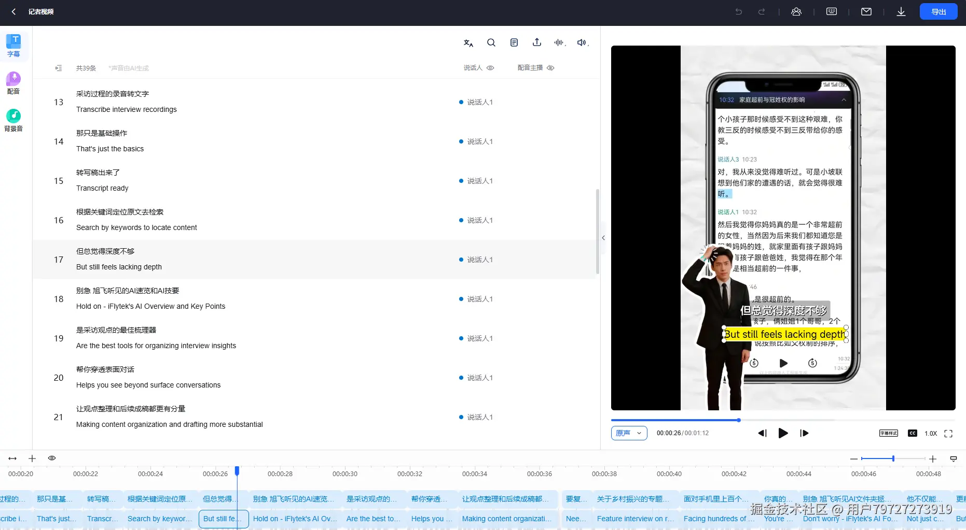Viewport: 966px width, 530px height.
Task: Click subtitle text 是采访观点的最佳梳理器
Action: [116, 330]
